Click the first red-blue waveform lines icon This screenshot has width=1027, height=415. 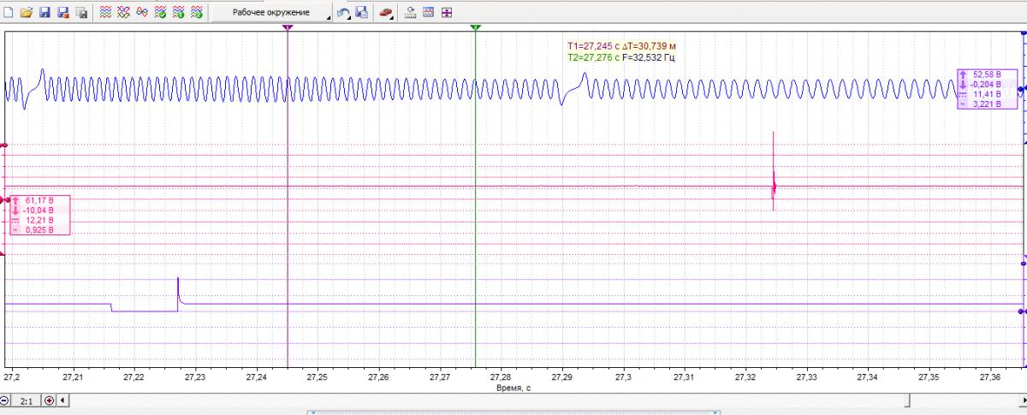pos(106,13)
